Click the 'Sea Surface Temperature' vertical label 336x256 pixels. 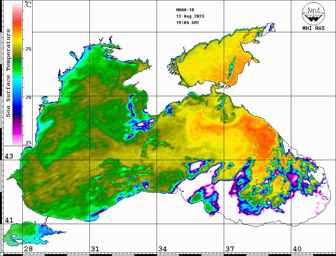[x=8, y=73]
